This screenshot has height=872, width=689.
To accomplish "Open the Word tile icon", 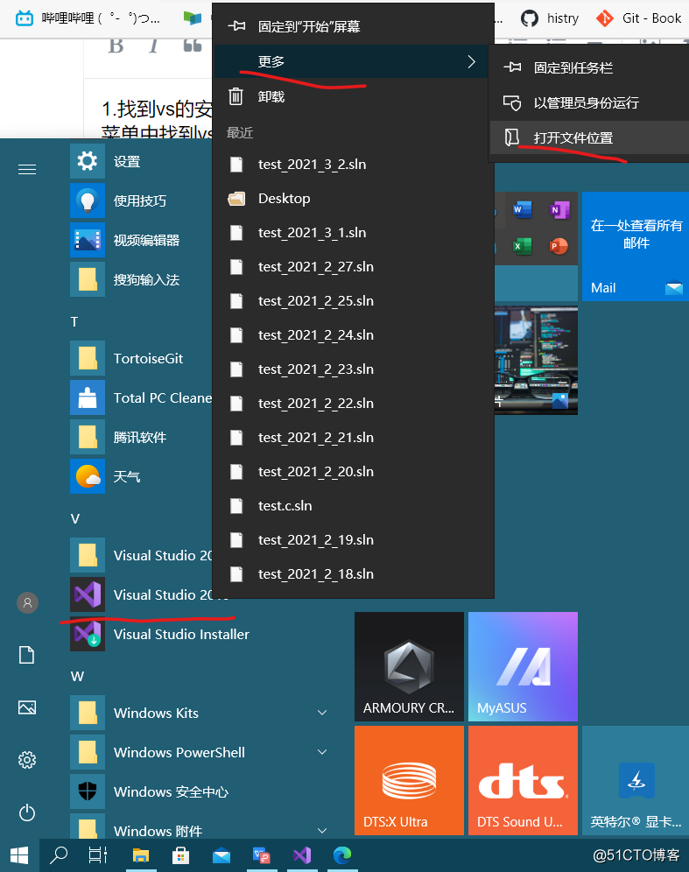I will (x=522, y=210).
